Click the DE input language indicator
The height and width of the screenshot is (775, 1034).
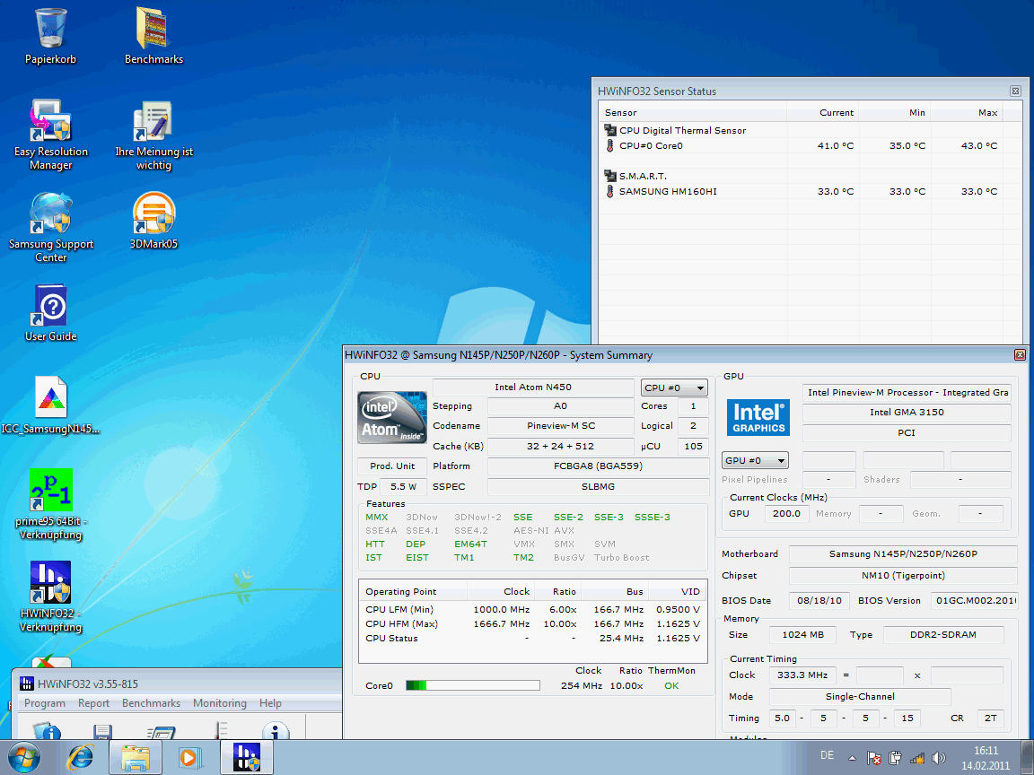pos(827,755)
